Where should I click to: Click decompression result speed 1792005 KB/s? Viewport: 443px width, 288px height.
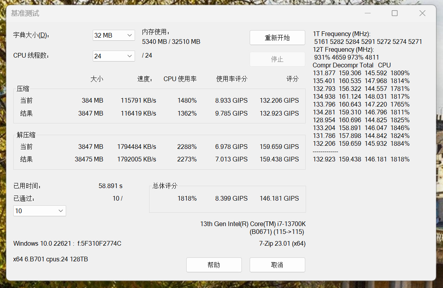(137, 159)
